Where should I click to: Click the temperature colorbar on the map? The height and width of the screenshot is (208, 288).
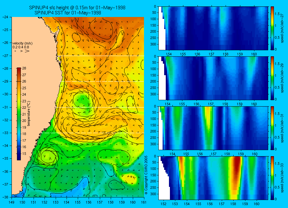pyautogui.click(x=19, y=114)
